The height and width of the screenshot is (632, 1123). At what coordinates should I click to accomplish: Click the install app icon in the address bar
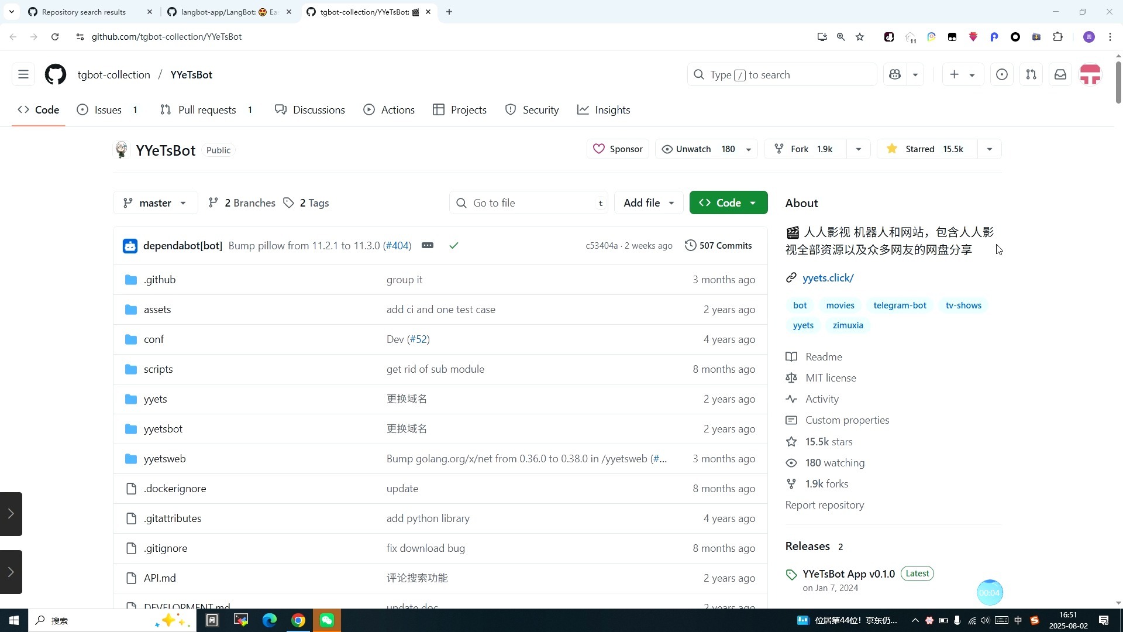[x=822, y=37]
